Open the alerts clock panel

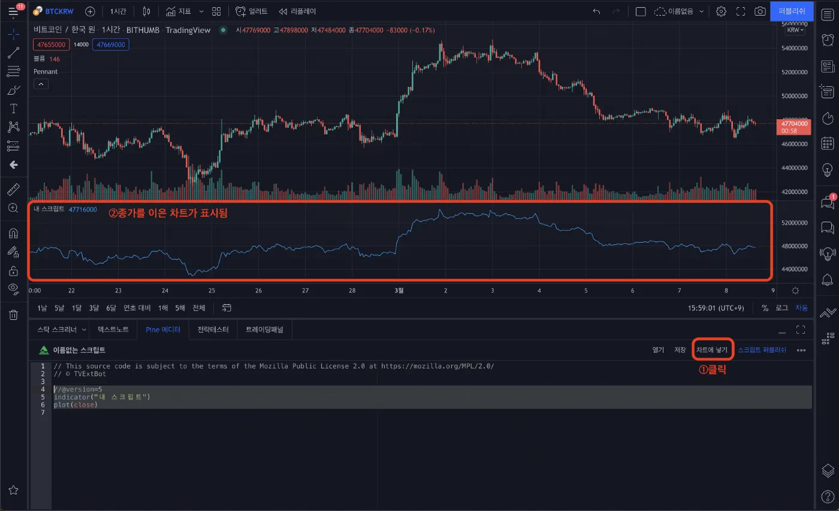[x=828, y=40]
